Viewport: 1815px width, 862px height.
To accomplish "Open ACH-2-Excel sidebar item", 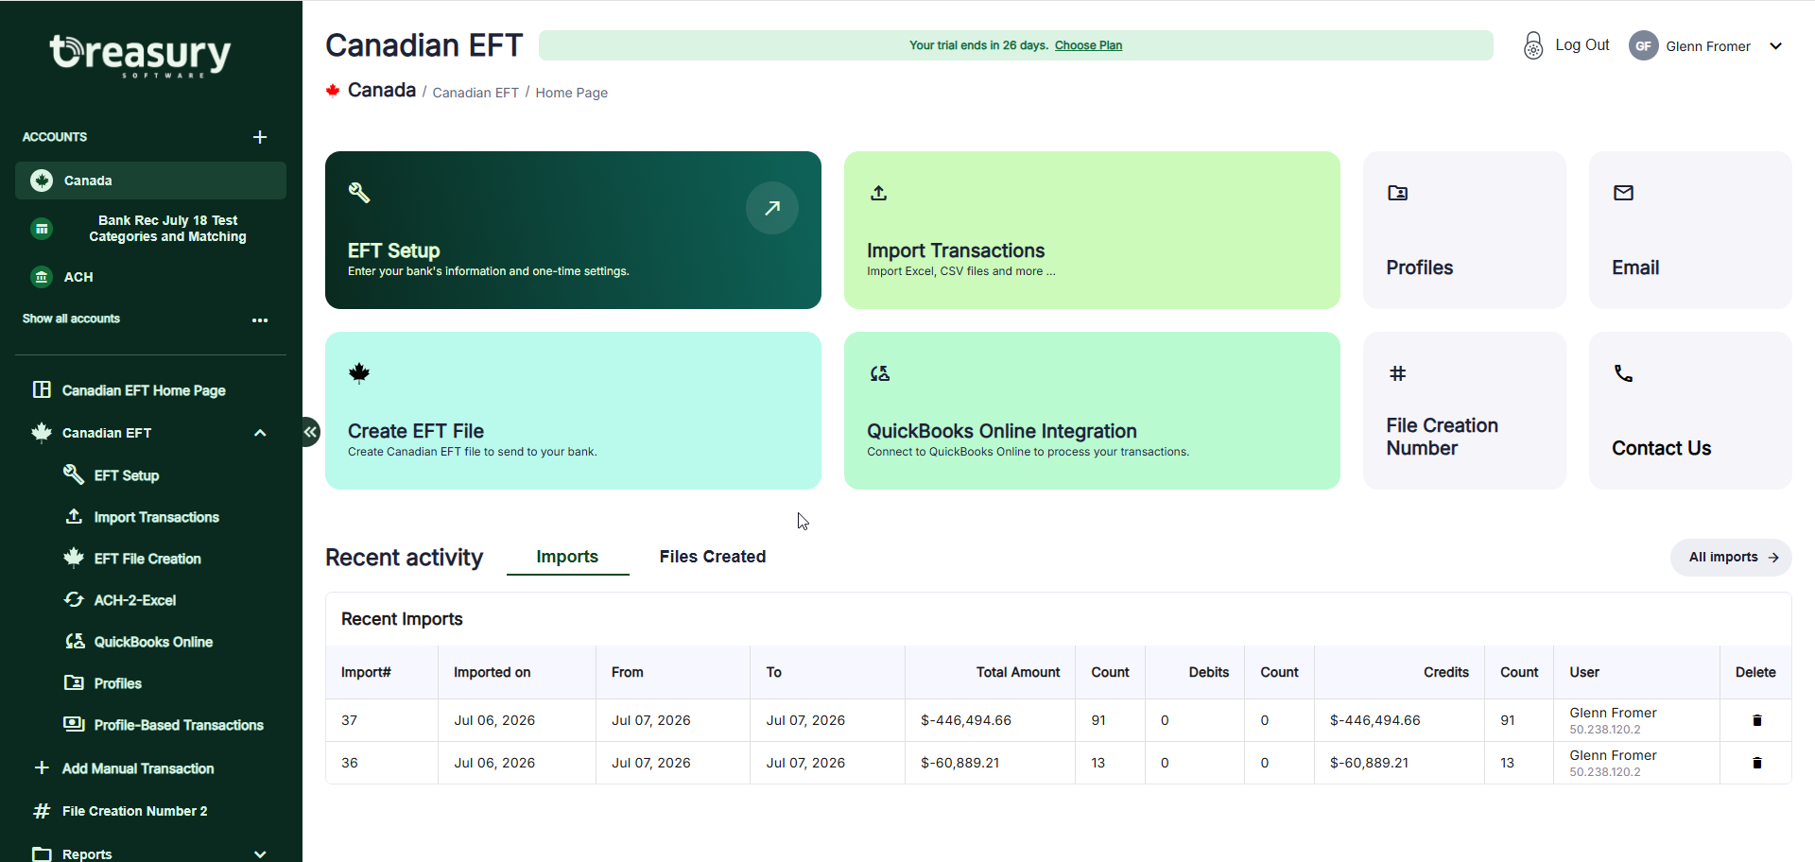I will point(135,600).
